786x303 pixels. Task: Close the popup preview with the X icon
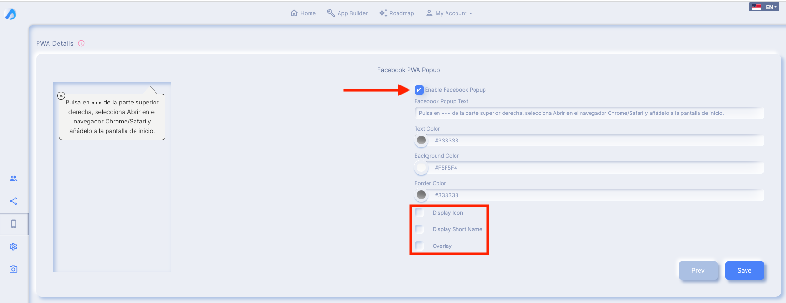pyautogui.click(x=61, y=95)
